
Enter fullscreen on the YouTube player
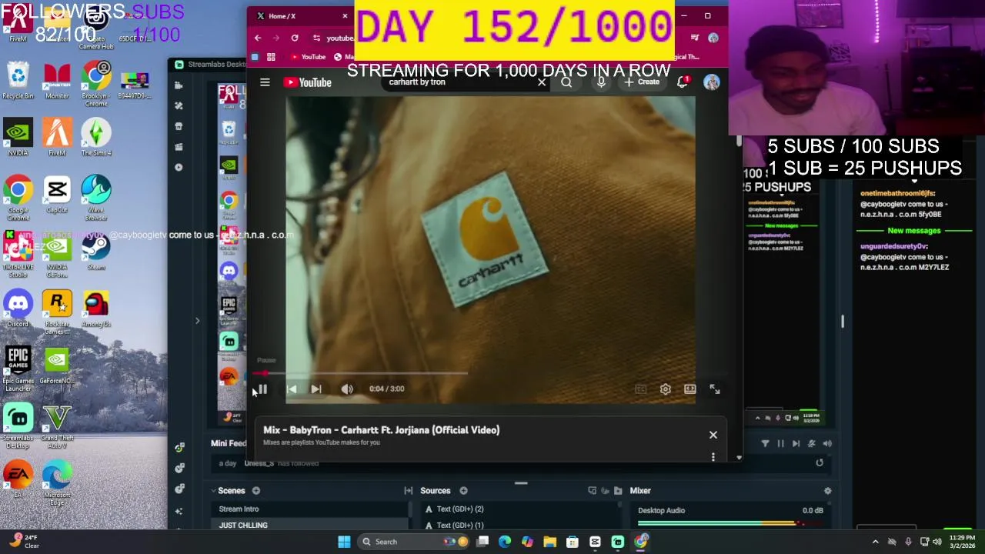tap(715, 389)
